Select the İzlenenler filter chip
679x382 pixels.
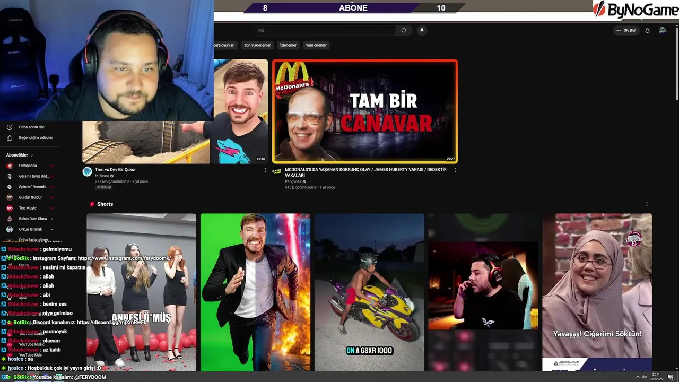pyautogui.click(x=288, y=45)
